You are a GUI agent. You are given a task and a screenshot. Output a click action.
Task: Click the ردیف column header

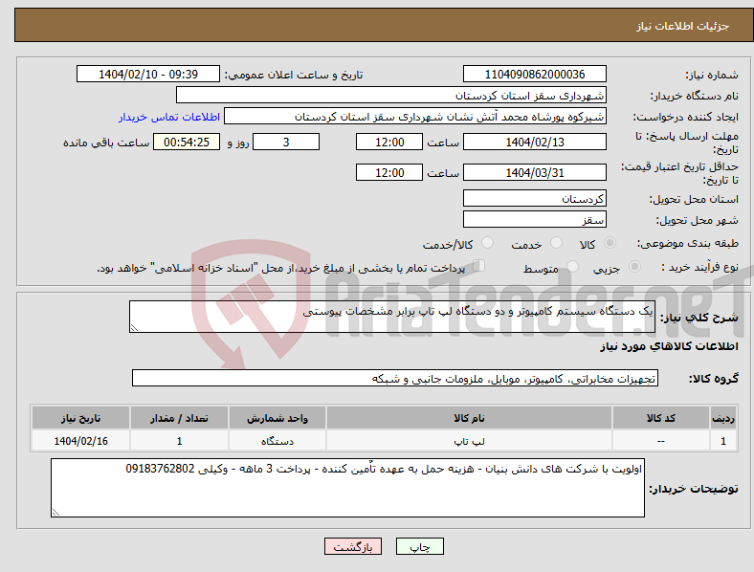pyautogui.click(x=723, y=418)
